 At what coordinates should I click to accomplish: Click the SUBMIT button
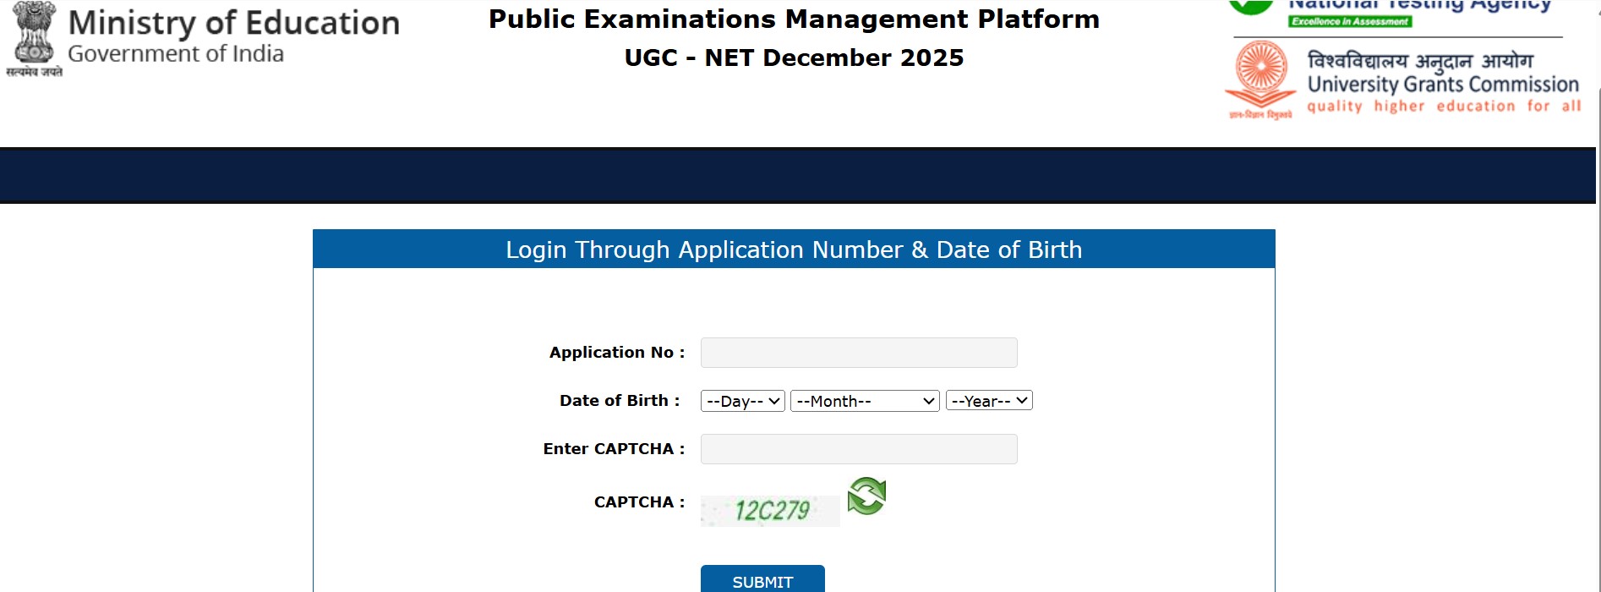(762, 579)
